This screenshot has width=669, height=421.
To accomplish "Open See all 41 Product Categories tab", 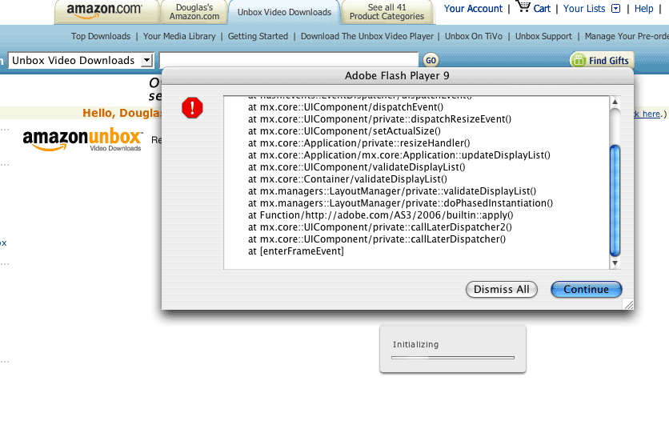I will (387, 12).
